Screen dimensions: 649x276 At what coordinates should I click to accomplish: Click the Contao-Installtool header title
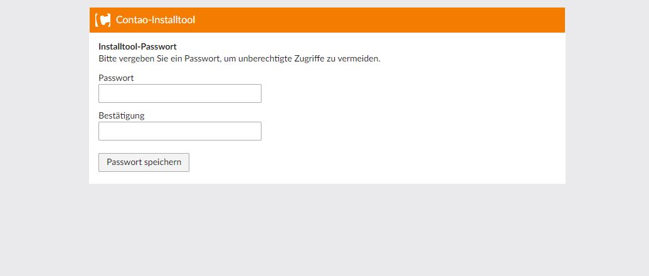156,20
